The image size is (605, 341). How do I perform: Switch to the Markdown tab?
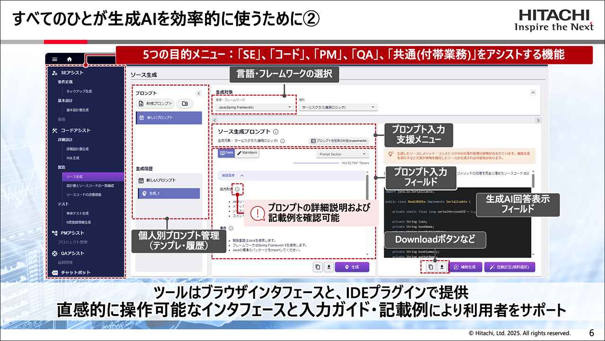[247, 153]
